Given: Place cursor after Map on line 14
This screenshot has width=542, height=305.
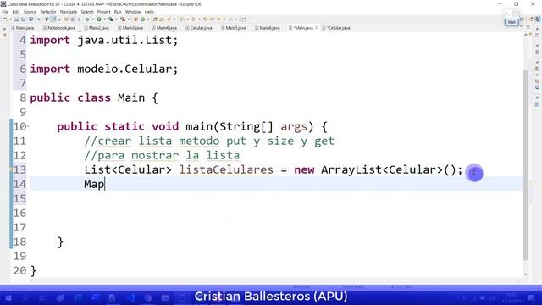Looking at the screenshot, I should coord(104,184).
